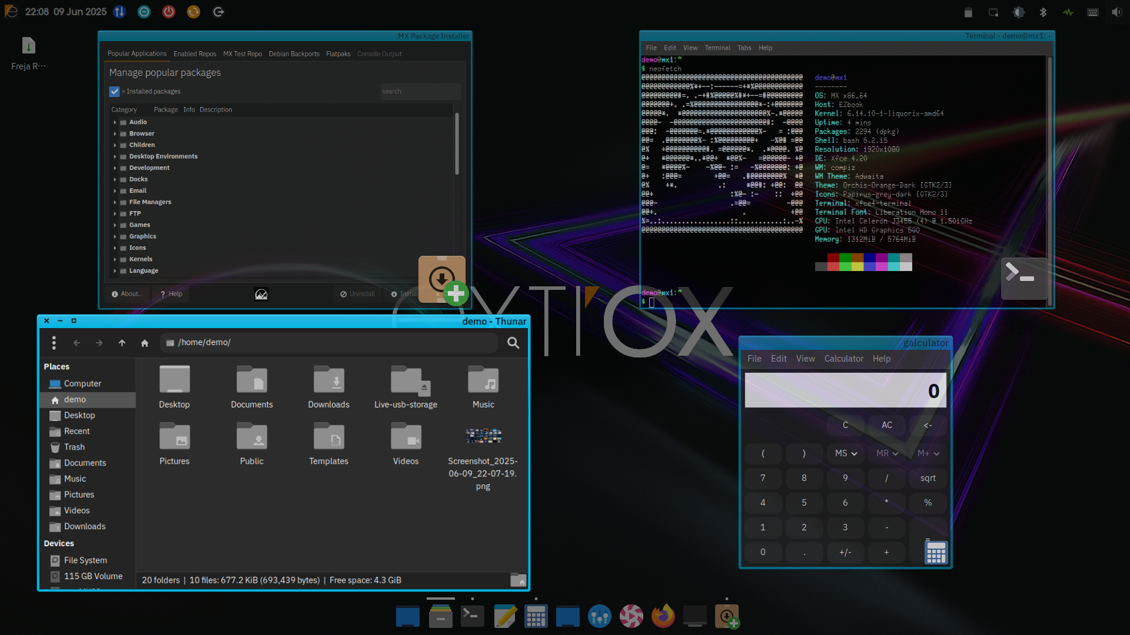
Task: Select the Music folder in file view
Action: click(x=483, y=380)
